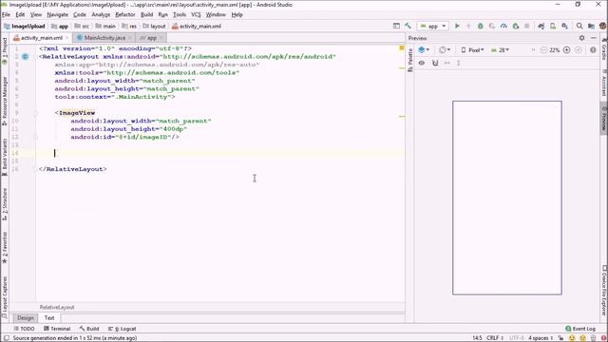
Task: Click the yellow inspection indicator in editor
Action: click(x=402, y=48)
